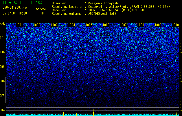Click the 0.8 kHz frequency label

coord(3,81)
